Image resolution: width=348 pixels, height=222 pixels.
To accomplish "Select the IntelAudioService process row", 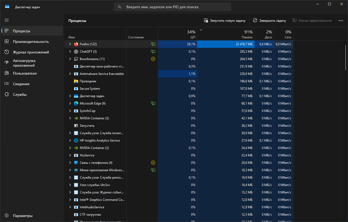I will (x=179, y=207).
